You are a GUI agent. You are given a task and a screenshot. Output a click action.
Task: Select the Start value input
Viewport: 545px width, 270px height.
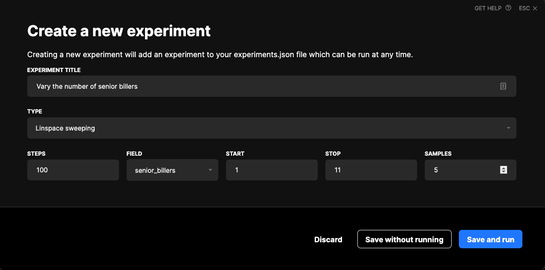[272, 170]
